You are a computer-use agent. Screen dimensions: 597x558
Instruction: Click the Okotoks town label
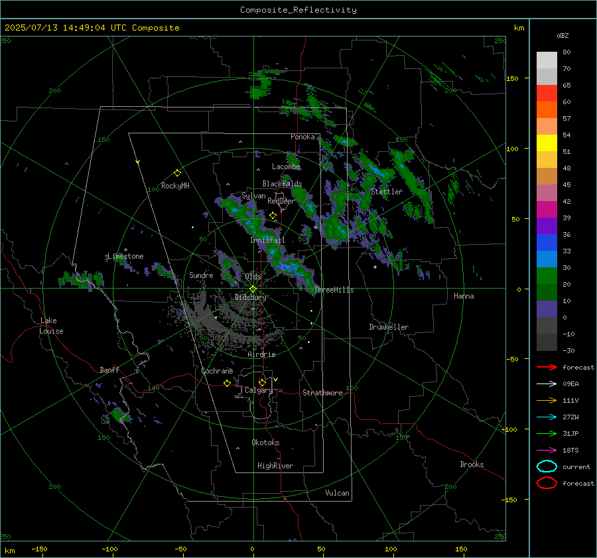point(265,443)
